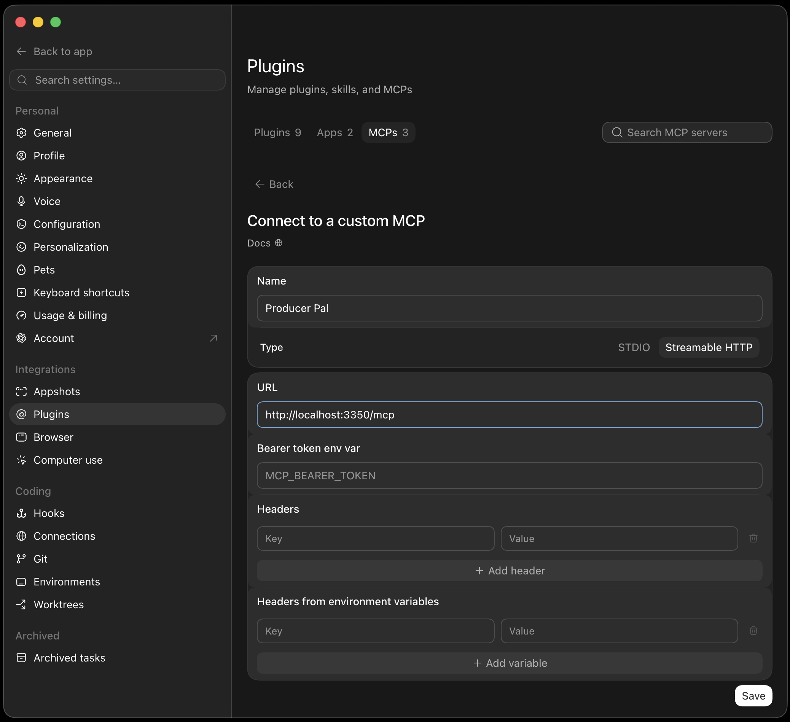Click the Account logo icon

point(21,338)
